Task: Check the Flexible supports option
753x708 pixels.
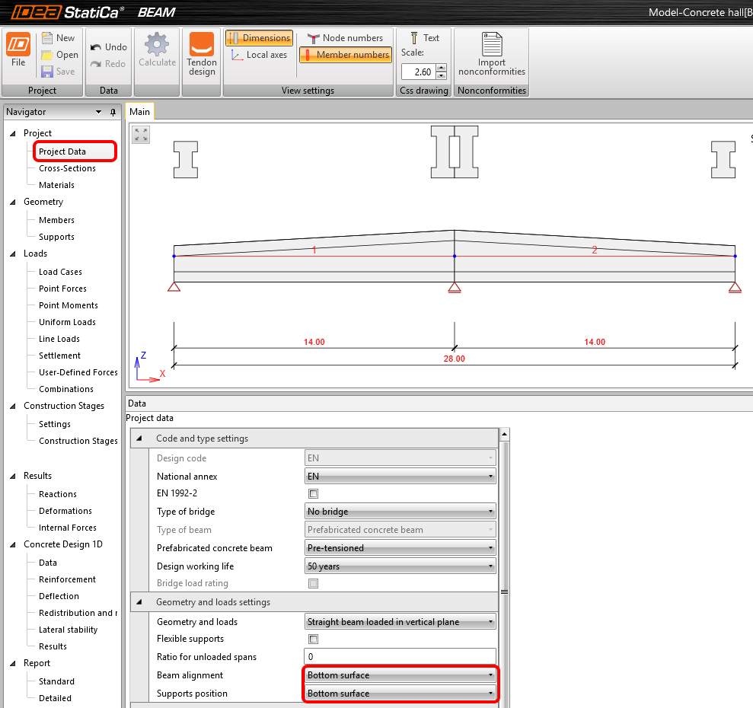Action: (313, 639)
